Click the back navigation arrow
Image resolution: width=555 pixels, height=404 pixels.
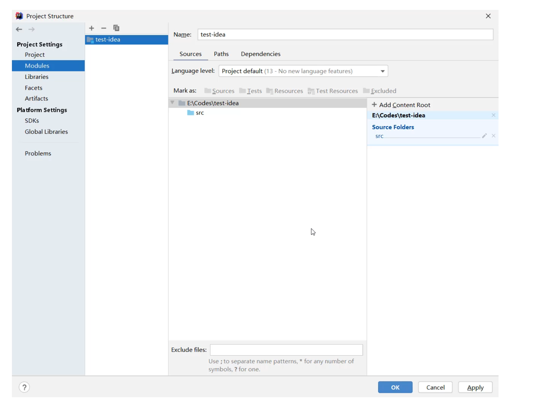19,30
